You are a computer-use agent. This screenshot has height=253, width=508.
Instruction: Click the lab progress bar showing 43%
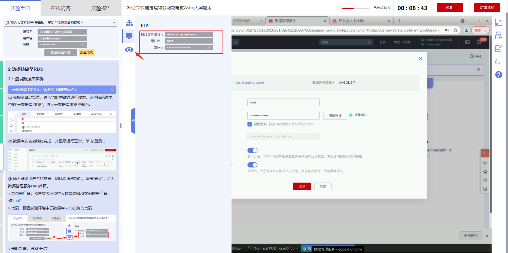click(356, 8)
